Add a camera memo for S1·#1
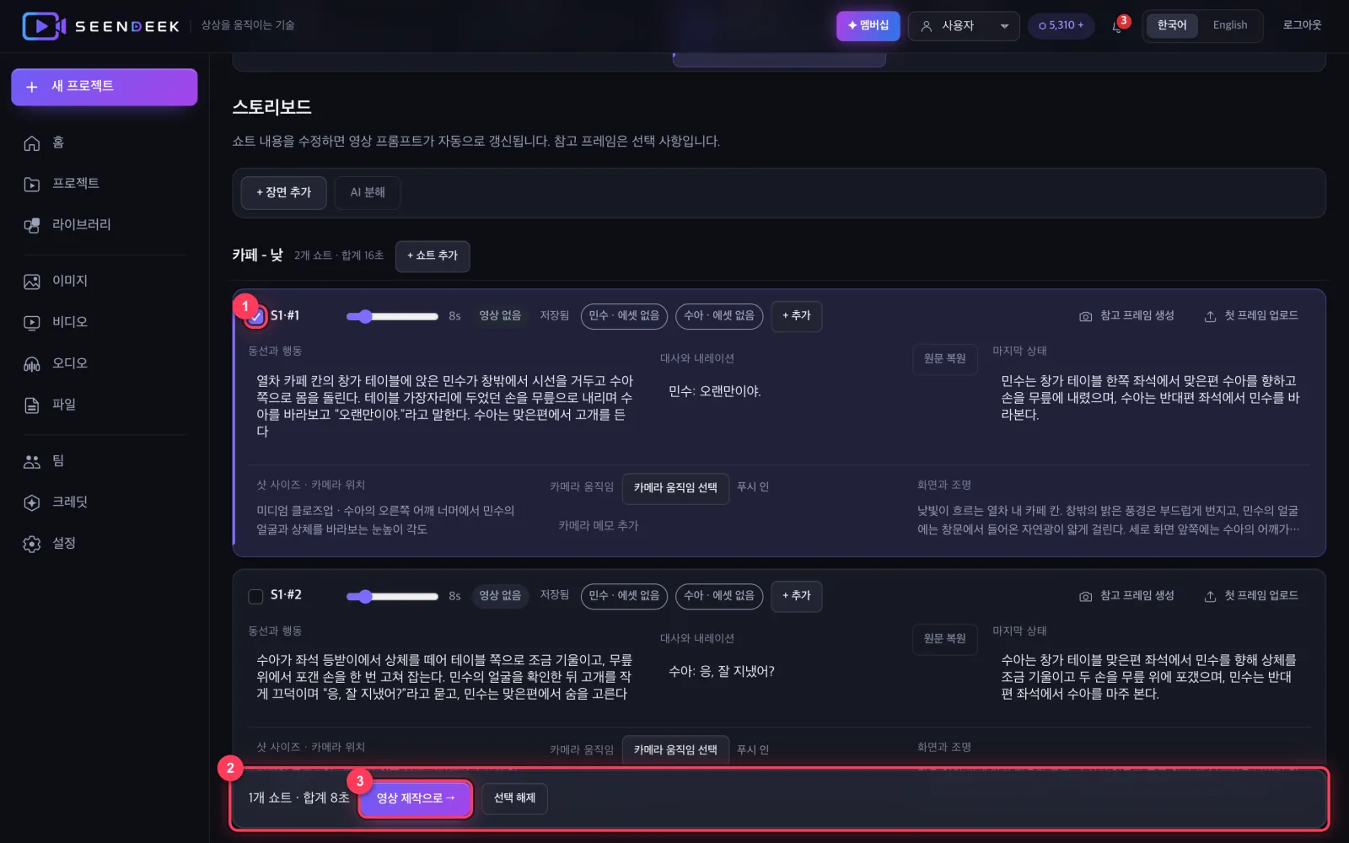The image size is (1349, 843). (x=598, y=526)
